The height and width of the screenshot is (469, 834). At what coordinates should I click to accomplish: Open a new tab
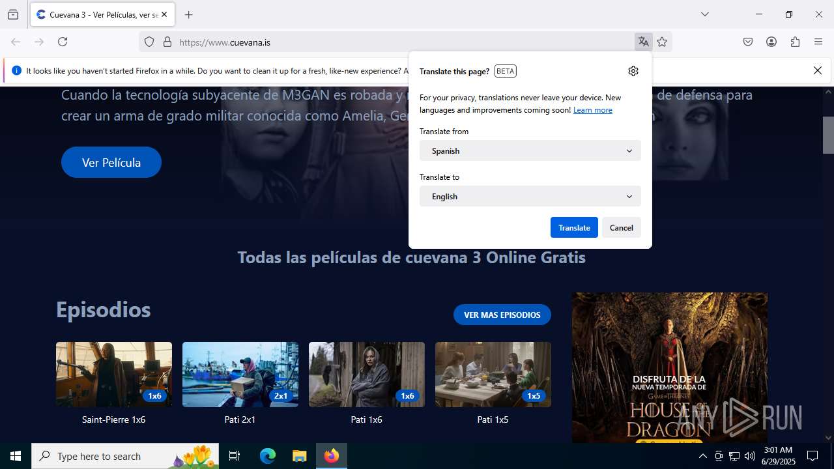coord(188,14)
